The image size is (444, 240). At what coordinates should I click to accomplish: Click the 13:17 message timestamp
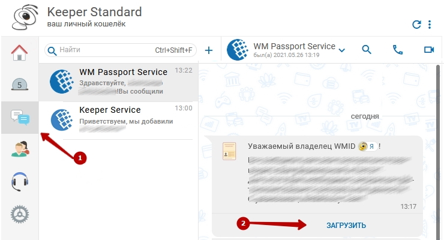409,206
